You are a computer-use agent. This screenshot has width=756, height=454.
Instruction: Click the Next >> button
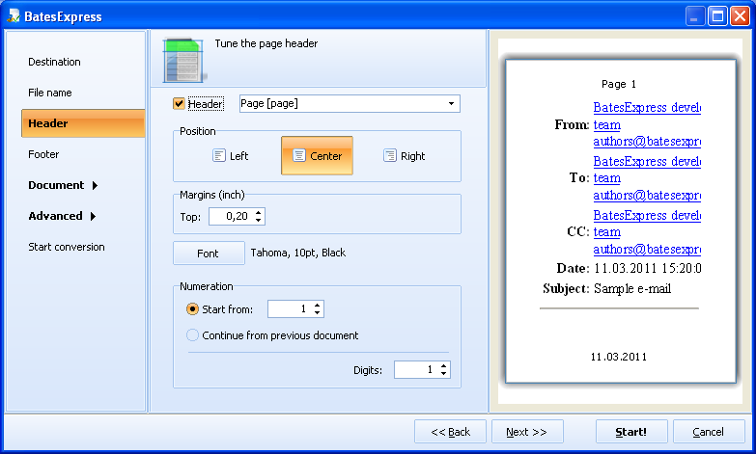(x=527, y=432)
